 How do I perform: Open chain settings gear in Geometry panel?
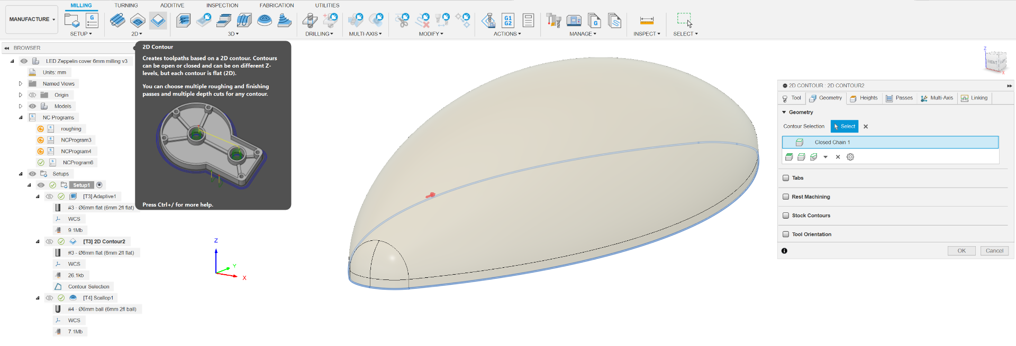[850, 157]
